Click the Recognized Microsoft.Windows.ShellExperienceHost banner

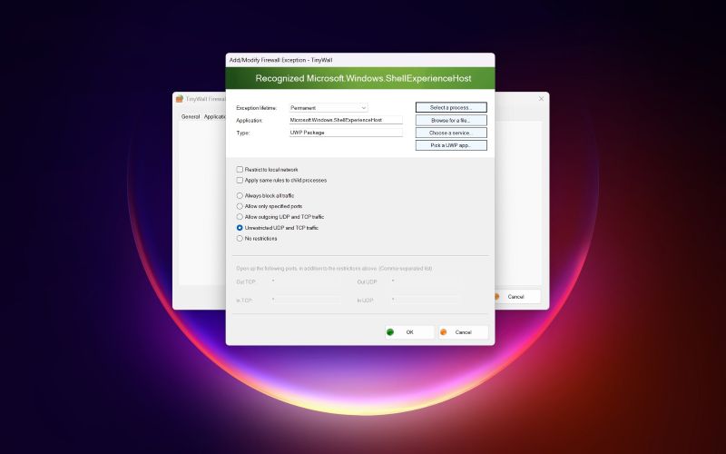[360, 78]
